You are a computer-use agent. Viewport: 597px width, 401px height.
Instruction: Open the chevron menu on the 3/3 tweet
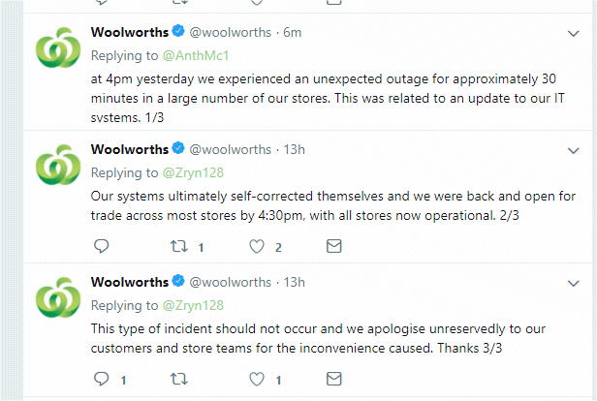coord(572,282)
